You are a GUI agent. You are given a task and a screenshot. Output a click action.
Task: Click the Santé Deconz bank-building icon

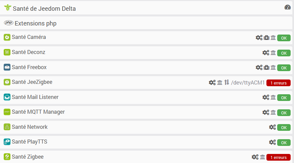click(x=273, y=53)
